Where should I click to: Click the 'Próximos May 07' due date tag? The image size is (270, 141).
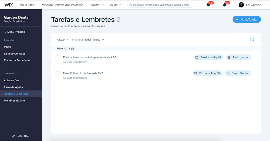(208, 57)
